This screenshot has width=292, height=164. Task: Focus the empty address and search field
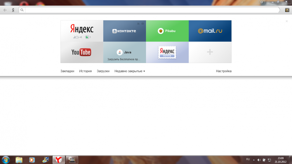[x=152, y=10]
